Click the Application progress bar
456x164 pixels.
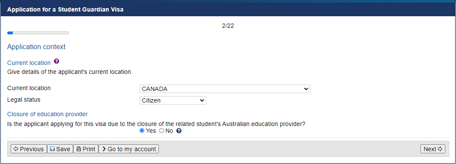point(38,33)
